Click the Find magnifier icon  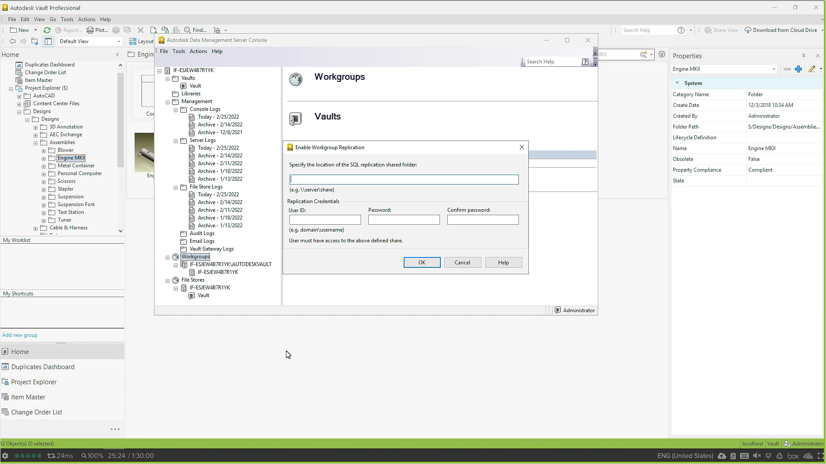click(188, 30)
